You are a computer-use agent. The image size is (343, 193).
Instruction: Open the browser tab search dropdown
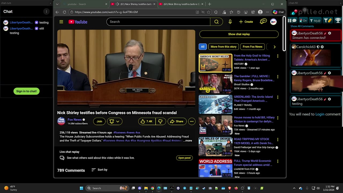coord(57,4)
